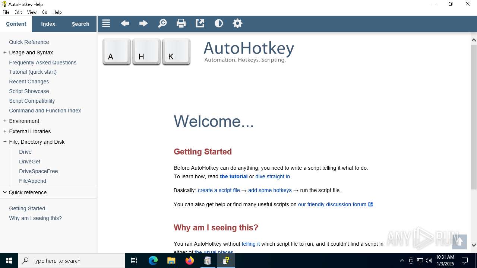Image resolution: width=477 pixels, height=268 pixels.
Task: Open the Go menu
Action: pos(44,12)
